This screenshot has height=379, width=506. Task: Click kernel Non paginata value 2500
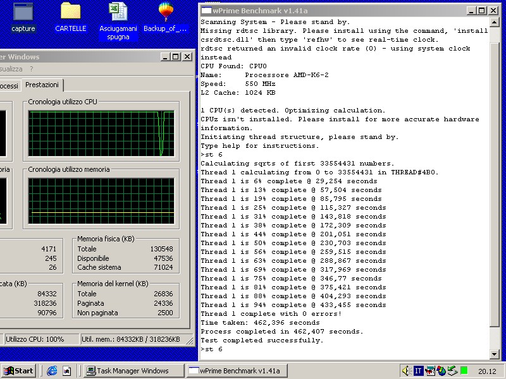[x=165, y=313]
